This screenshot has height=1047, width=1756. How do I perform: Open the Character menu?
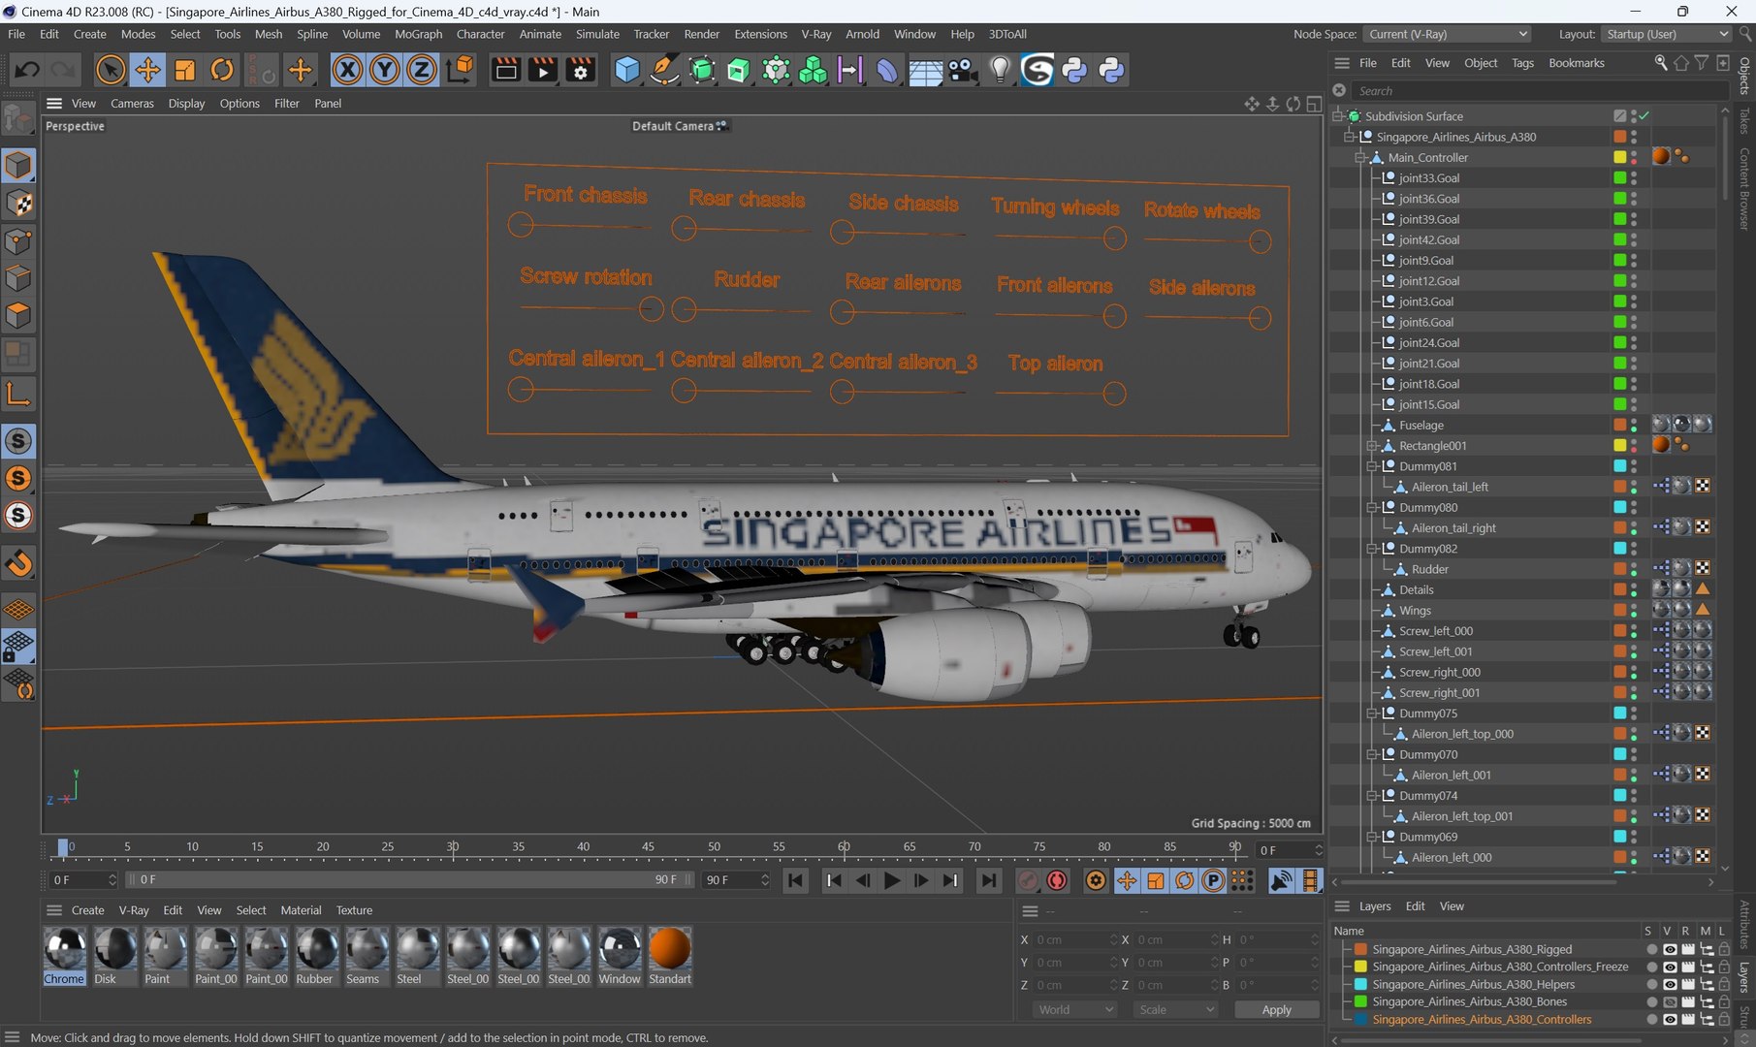(480, 34)
